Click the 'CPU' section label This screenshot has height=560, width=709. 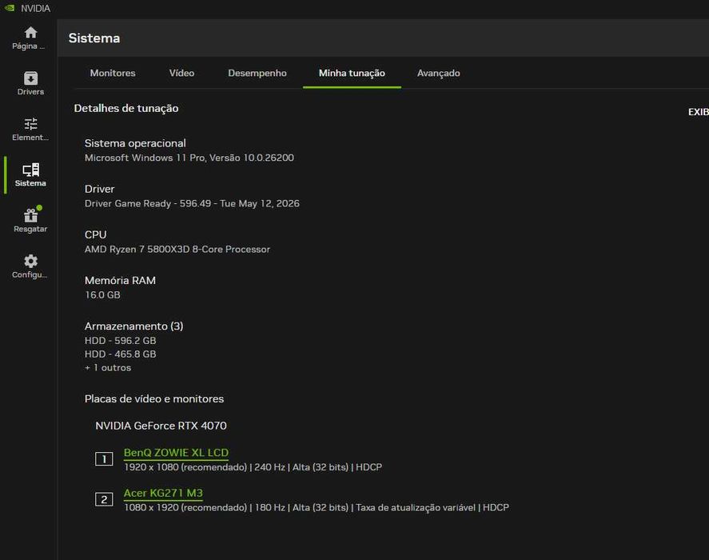coord(95,234)
